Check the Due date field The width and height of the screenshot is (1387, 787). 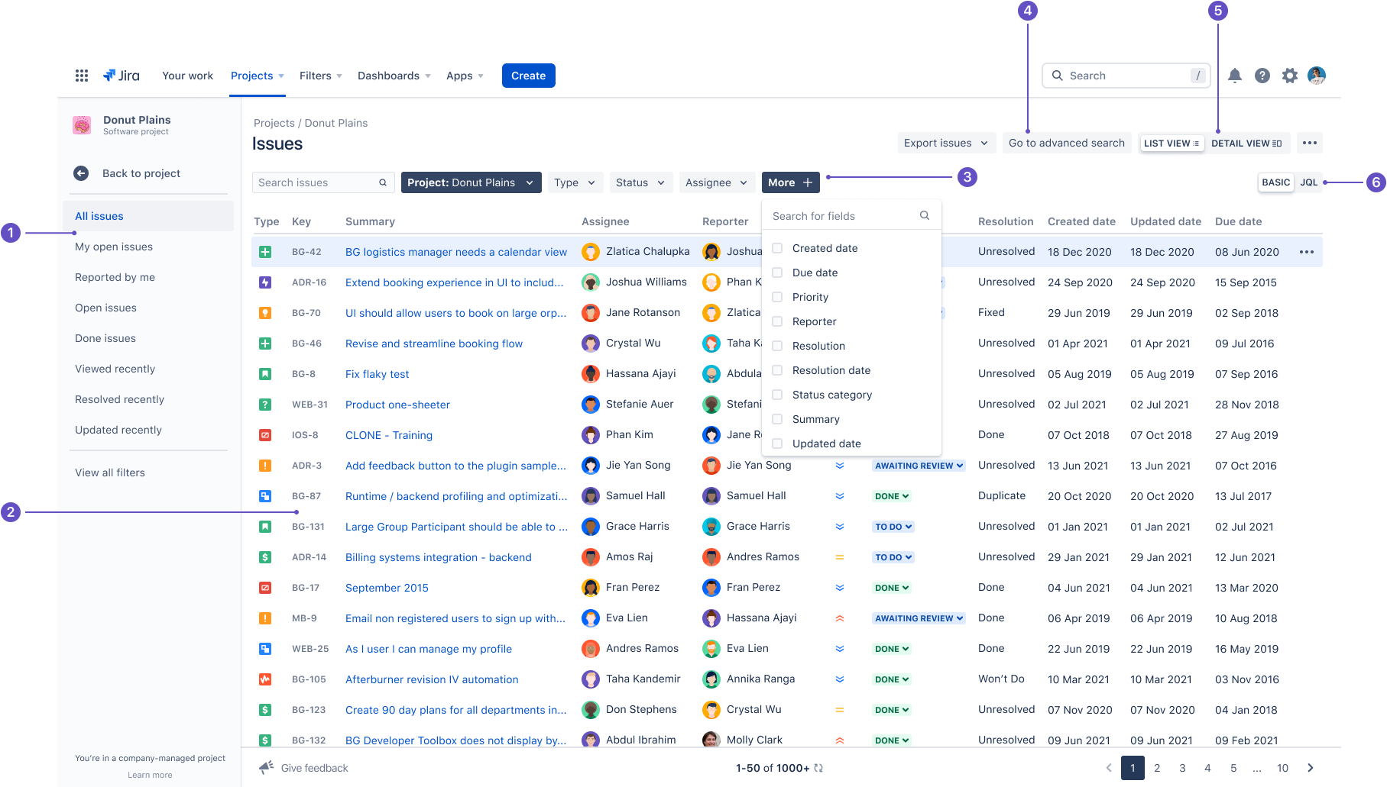point(777,273)
